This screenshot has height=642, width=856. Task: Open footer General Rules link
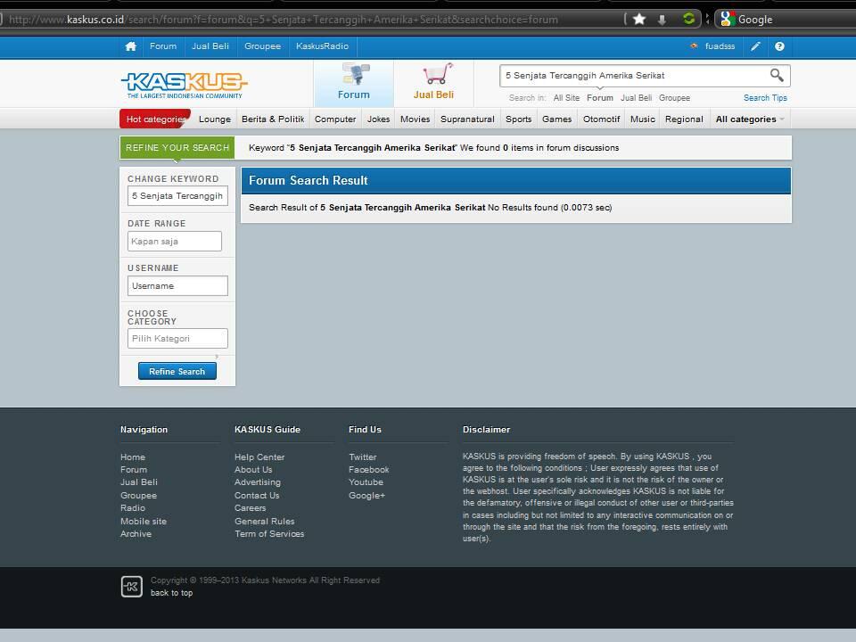264,521
